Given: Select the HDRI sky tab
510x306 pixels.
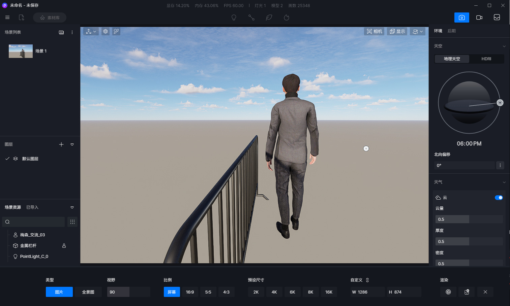Looking at the screenshot, I should coord(486,59).
